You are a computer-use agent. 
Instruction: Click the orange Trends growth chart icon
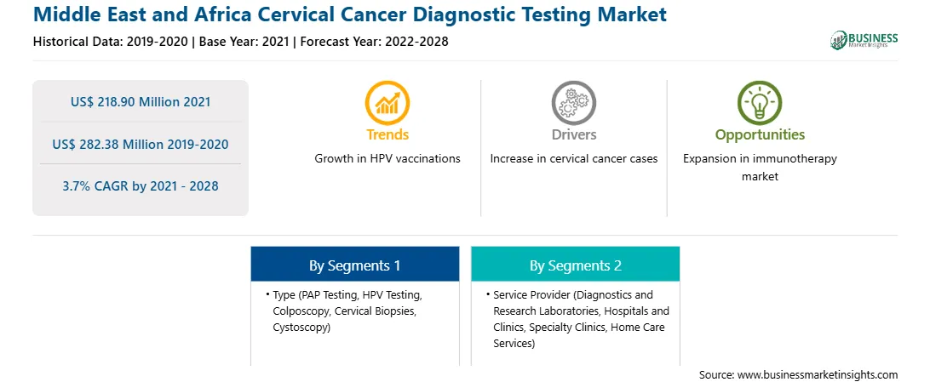point(387,102)
